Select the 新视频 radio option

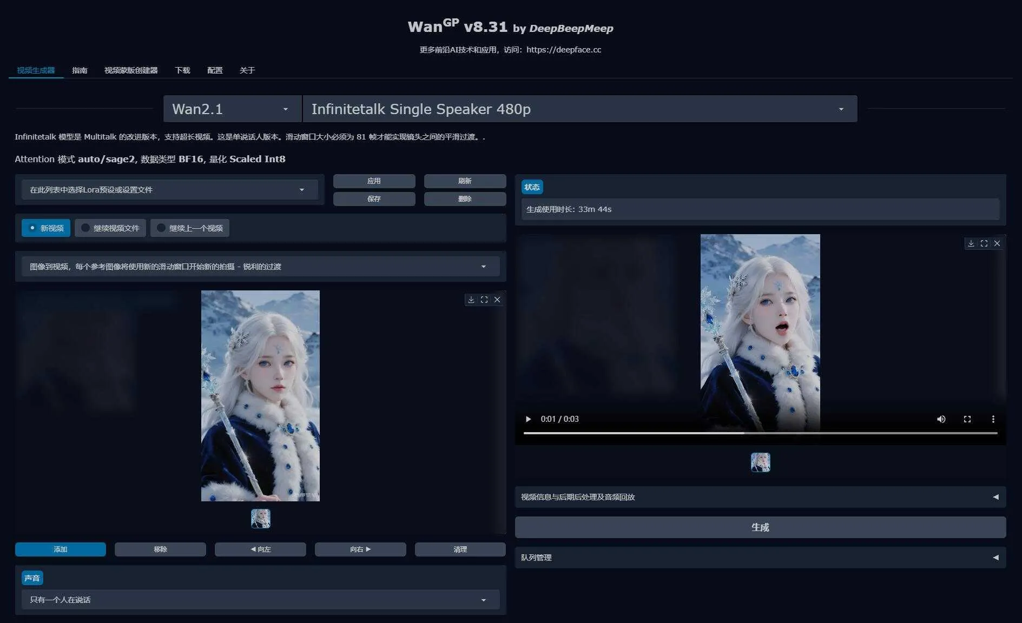[x=46, y=228]
